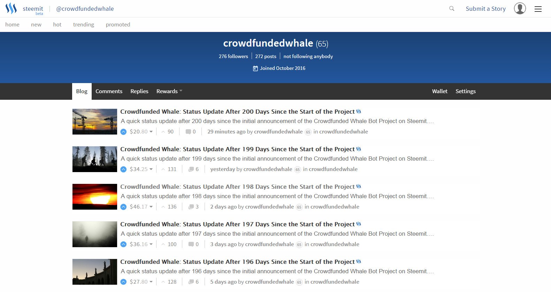Click the calendar icon beside Joined October 2016
Image resolution: width=551 pixels, height=292 pixels.
255,68
